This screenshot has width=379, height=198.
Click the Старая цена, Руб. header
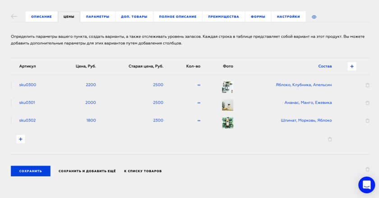(x=146, y=66)
